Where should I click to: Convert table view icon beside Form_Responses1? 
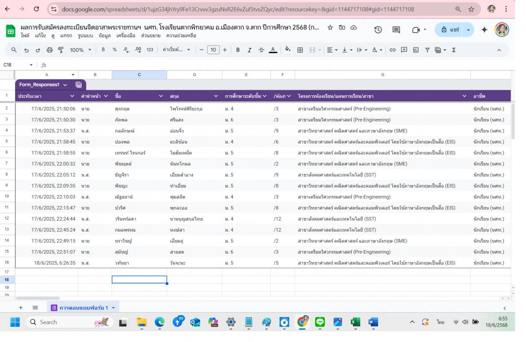(x=79, y=85)
